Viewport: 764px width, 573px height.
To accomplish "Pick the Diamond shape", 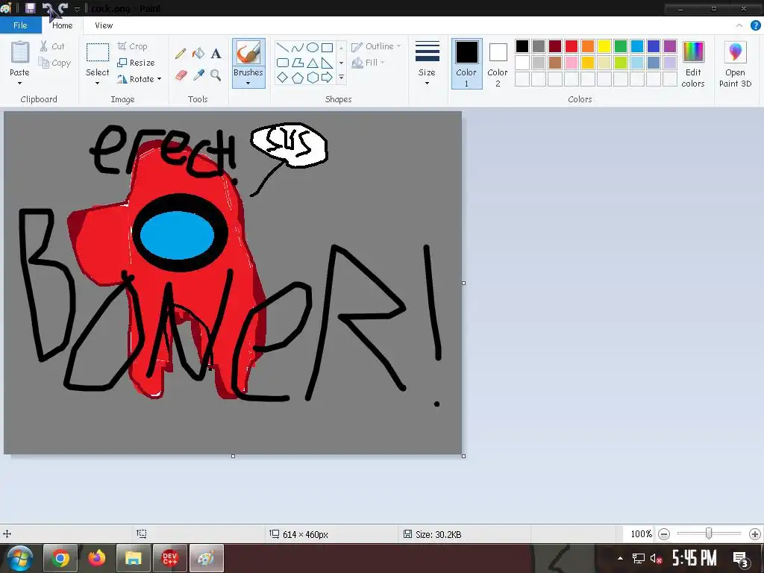I will point(283,78).
